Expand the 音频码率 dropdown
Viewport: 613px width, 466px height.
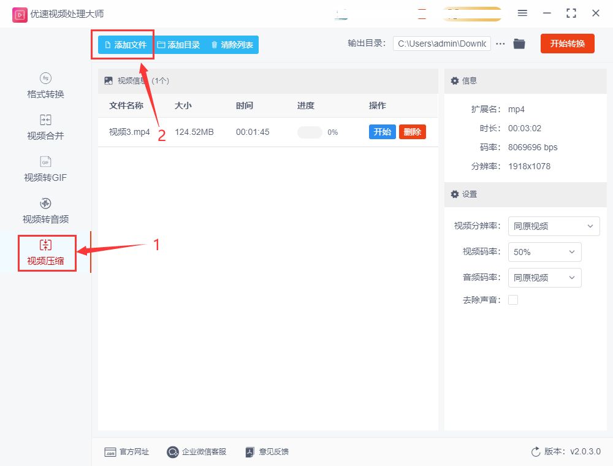[x=544, y=278]
